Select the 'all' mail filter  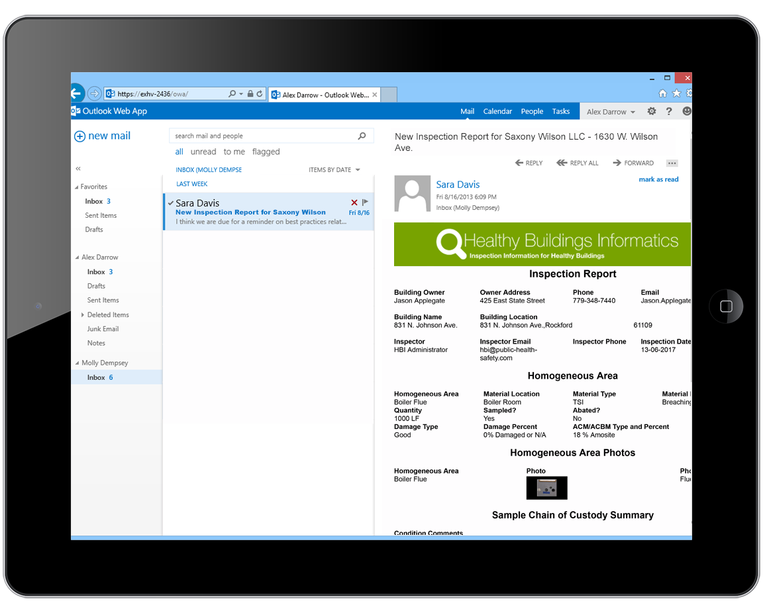tap(179, 152)
